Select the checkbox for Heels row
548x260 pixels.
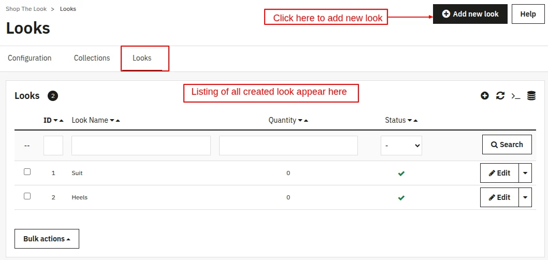coord(27,196)
